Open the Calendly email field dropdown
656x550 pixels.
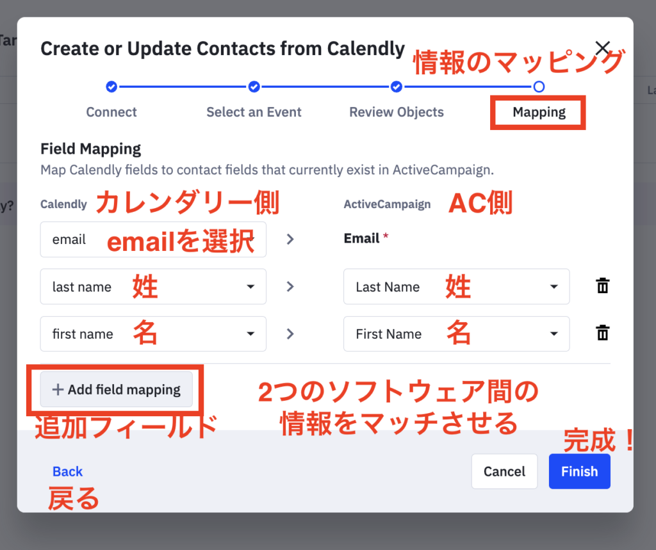click(153, 239)
